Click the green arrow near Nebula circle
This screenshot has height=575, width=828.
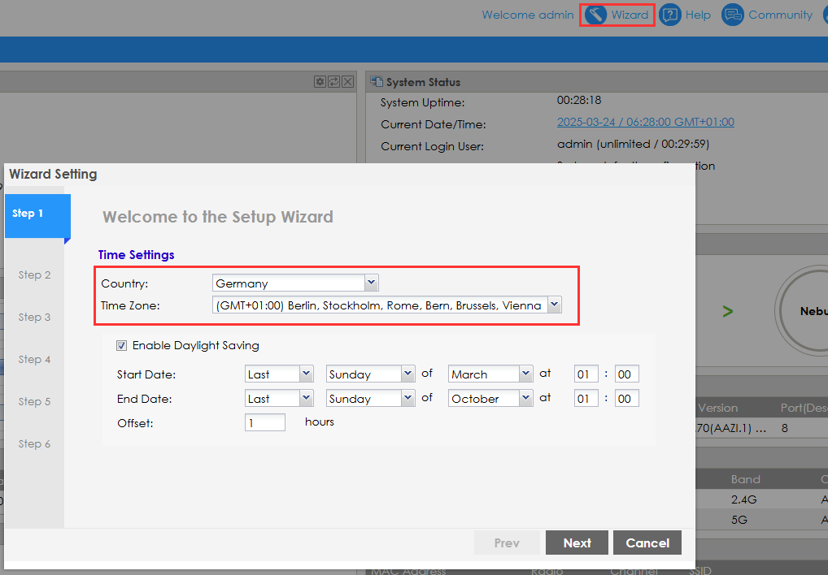(x=728, y=311)
